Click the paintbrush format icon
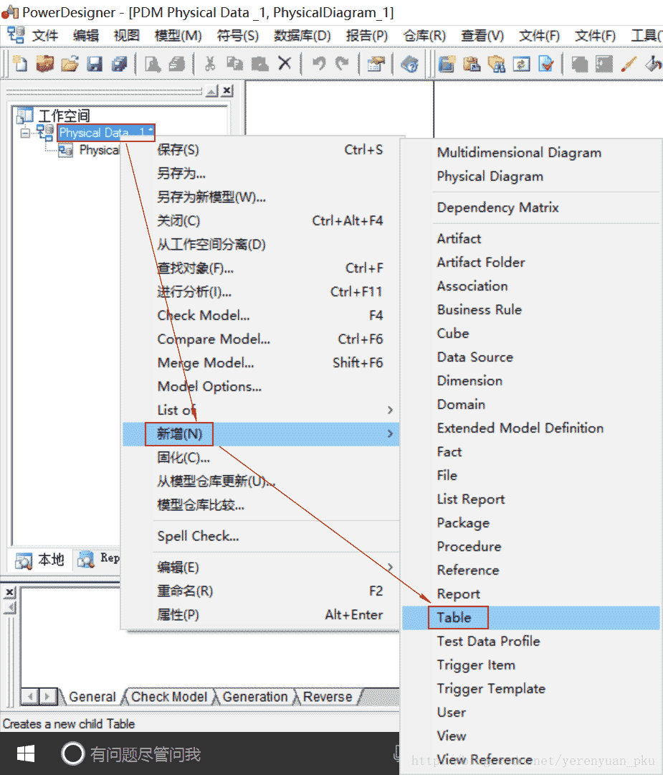 [x=629, y=64]
